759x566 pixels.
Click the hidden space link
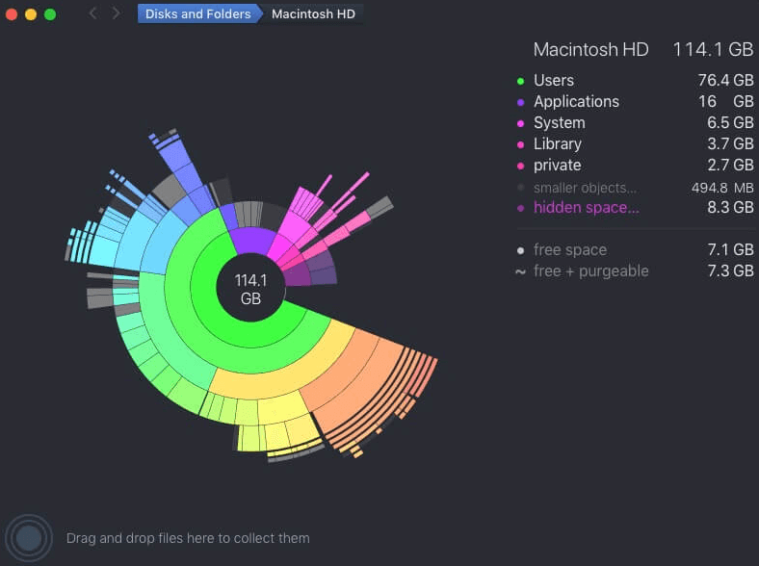coord(586,208)
